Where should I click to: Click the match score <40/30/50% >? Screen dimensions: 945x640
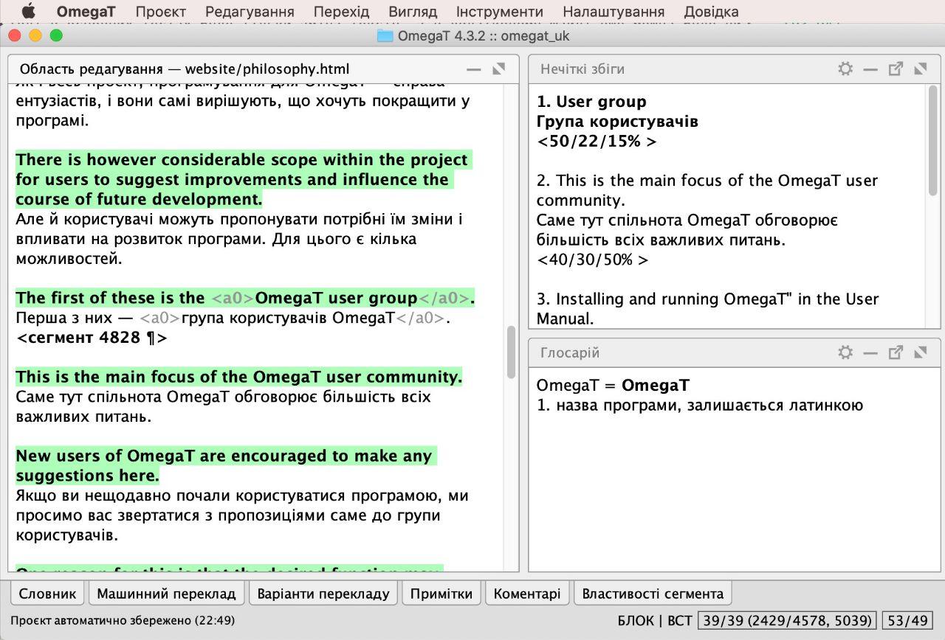click(x=593, y=260)
